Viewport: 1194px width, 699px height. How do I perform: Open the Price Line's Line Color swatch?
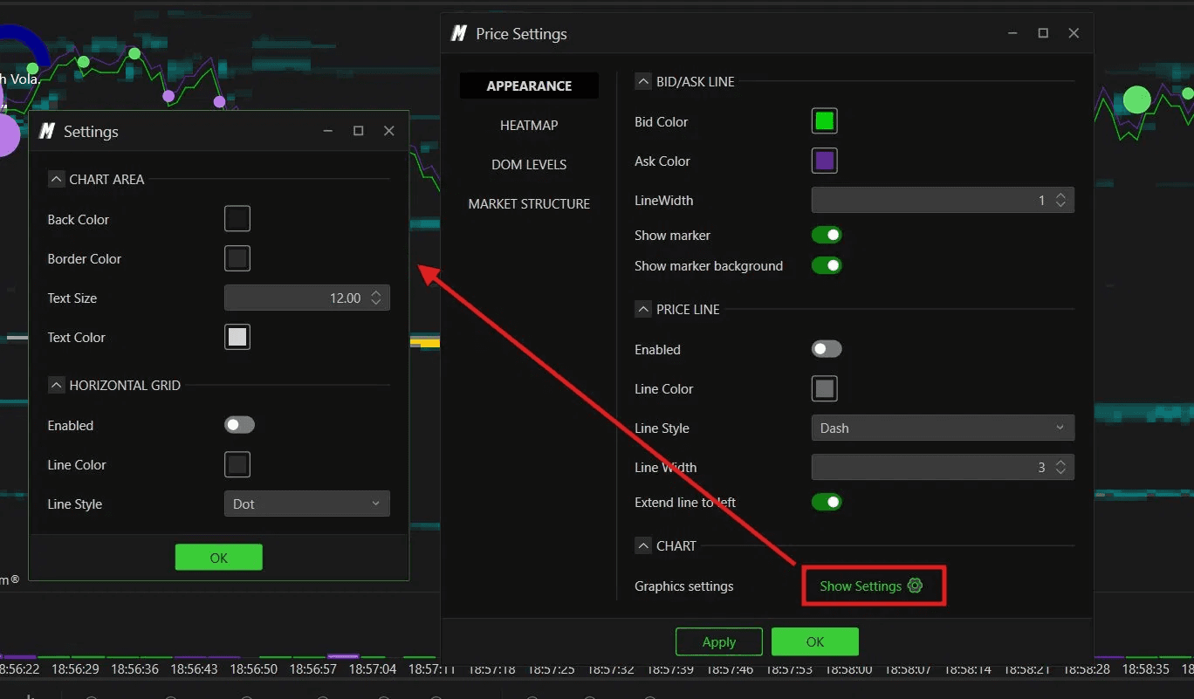pyautogui.click(x=825, y=388)
